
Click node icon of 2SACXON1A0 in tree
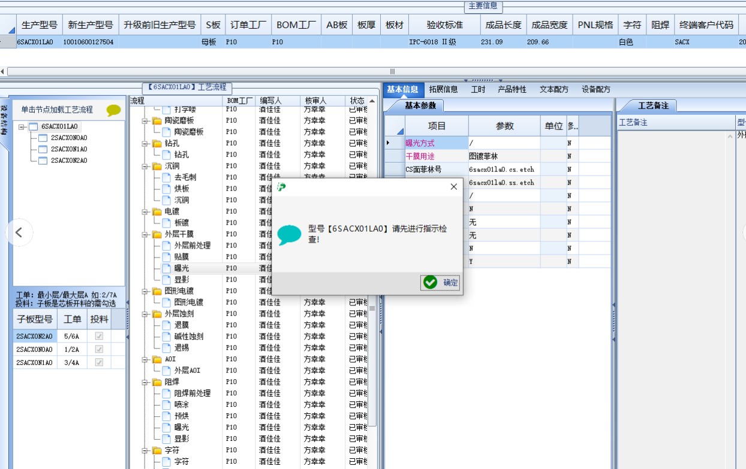click(x=43, y=149)
